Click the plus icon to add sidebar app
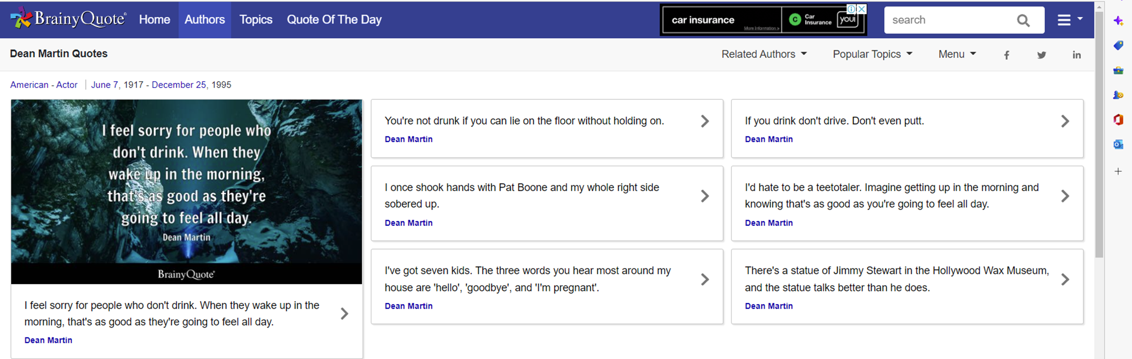This screenshot has height=359, width=1132. (x=1118, y=171)
